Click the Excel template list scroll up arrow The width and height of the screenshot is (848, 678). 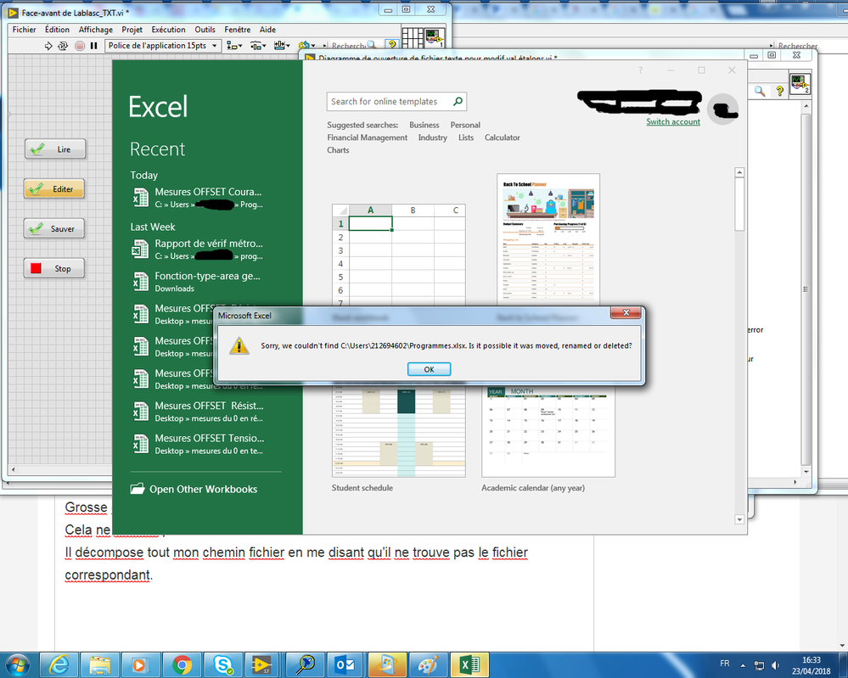pyautogui.click(x=739, y=172)
